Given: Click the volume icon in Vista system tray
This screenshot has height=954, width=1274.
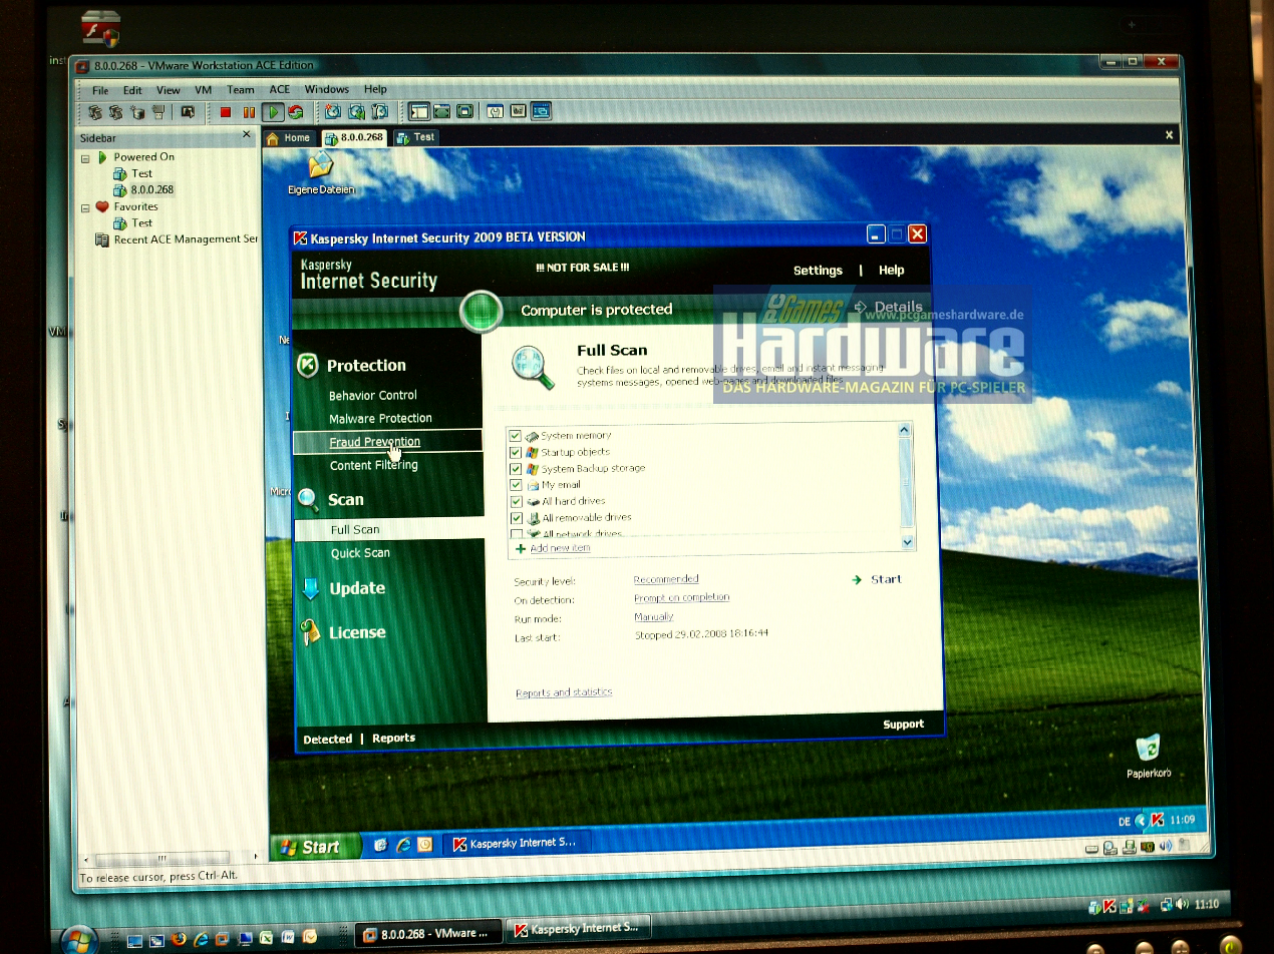Looking at the screenshot, I should coord(1182,904).
